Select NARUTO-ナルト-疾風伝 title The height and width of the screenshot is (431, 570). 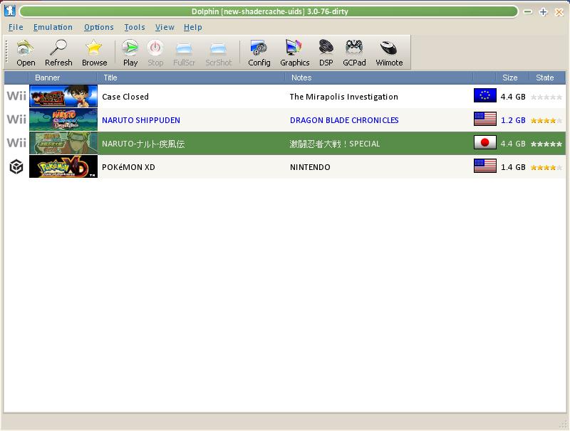(143, 144)
